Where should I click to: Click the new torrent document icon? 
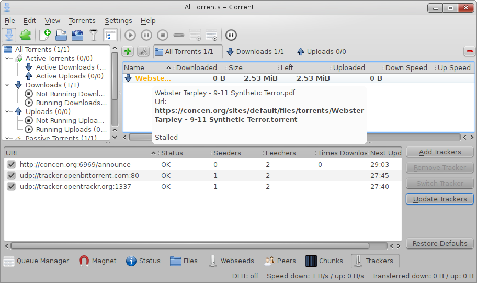pyautogui.click(x=45, y=35)
